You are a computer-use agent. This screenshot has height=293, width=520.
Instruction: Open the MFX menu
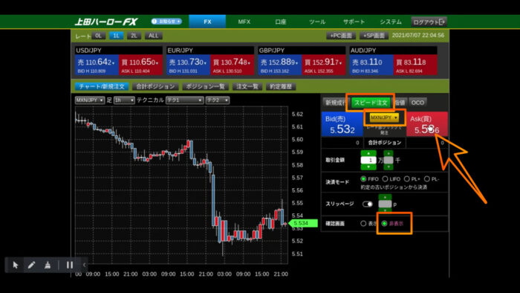(x=244, y=22)
